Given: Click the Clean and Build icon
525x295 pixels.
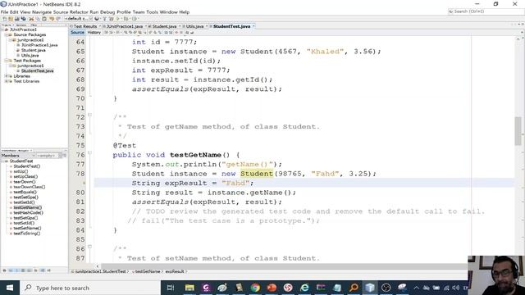Looking at the screenshot, I should click(112, 19).
